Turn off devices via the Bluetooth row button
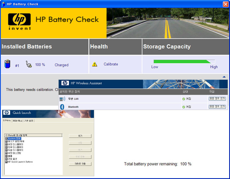Image resolution: width=230 pixels, height=179 pixels. pyautogui.click(x=217, y=107)
